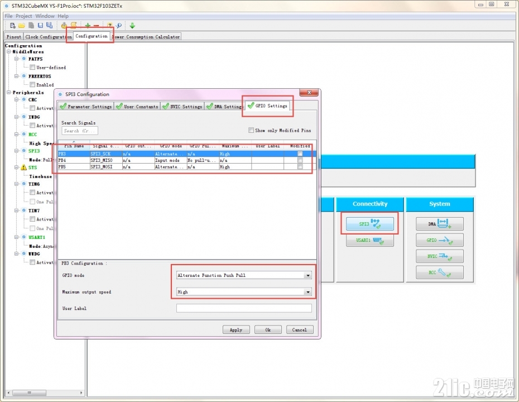Viewport: 519px width, 402px height.
Task: Click the Generate Code gear icon
Action: [x=64, y=26]
